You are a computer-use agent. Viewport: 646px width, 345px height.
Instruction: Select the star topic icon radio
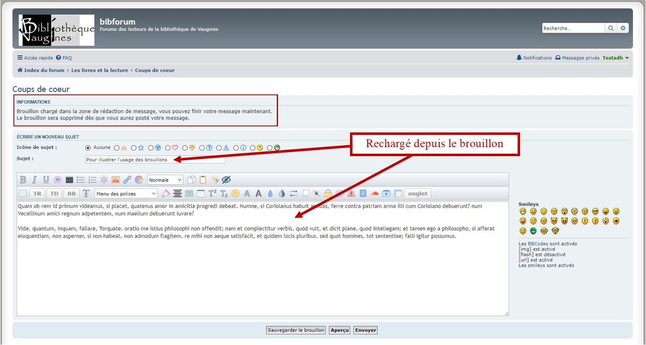(x=134, y=148)
